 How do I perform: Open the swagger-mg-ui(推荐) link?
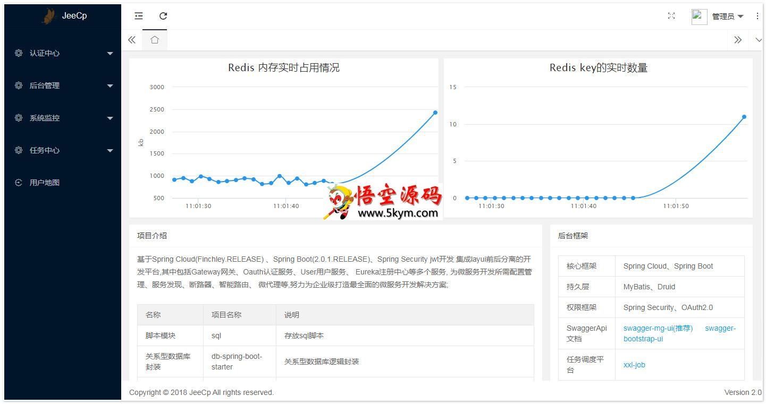[658, 328]
